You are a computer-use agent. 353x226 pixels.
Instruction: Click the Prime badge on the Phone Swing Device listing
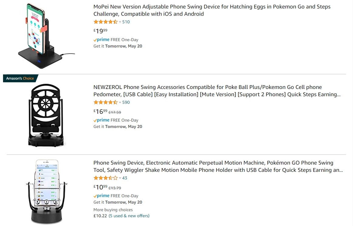(x=102, y=196)
